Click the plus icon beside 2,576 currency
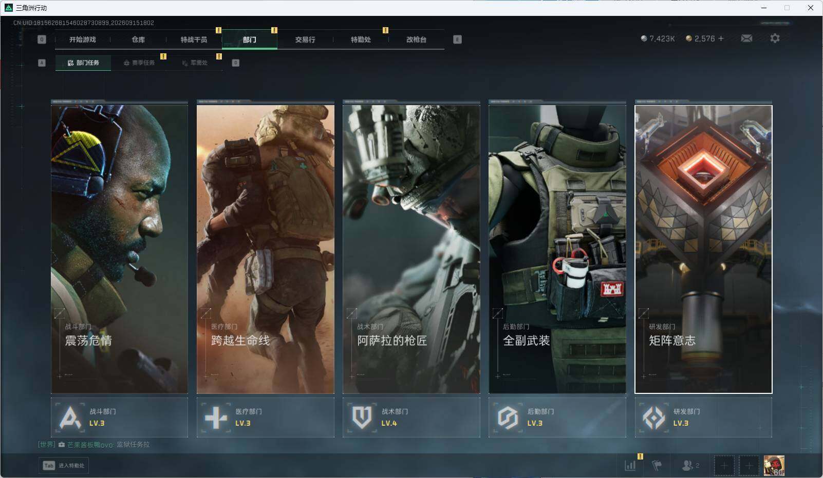Image resolution: width=823 pixels, height=478 pixels. 721,38
